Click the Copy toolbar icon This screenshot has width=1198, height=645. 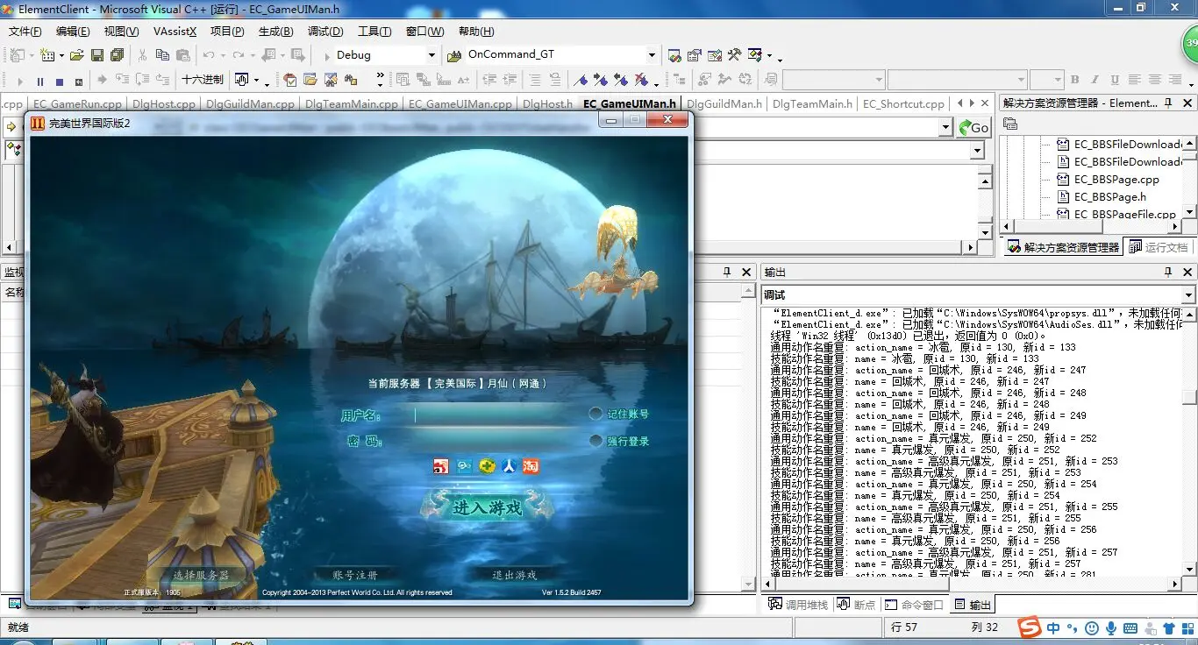(162, 55)
